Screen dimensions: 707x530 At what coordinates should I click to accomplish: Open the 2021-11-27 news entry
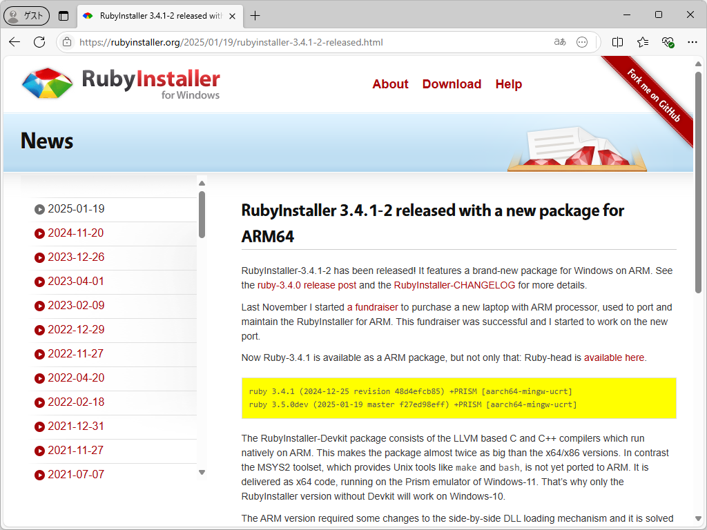(76, 450)
